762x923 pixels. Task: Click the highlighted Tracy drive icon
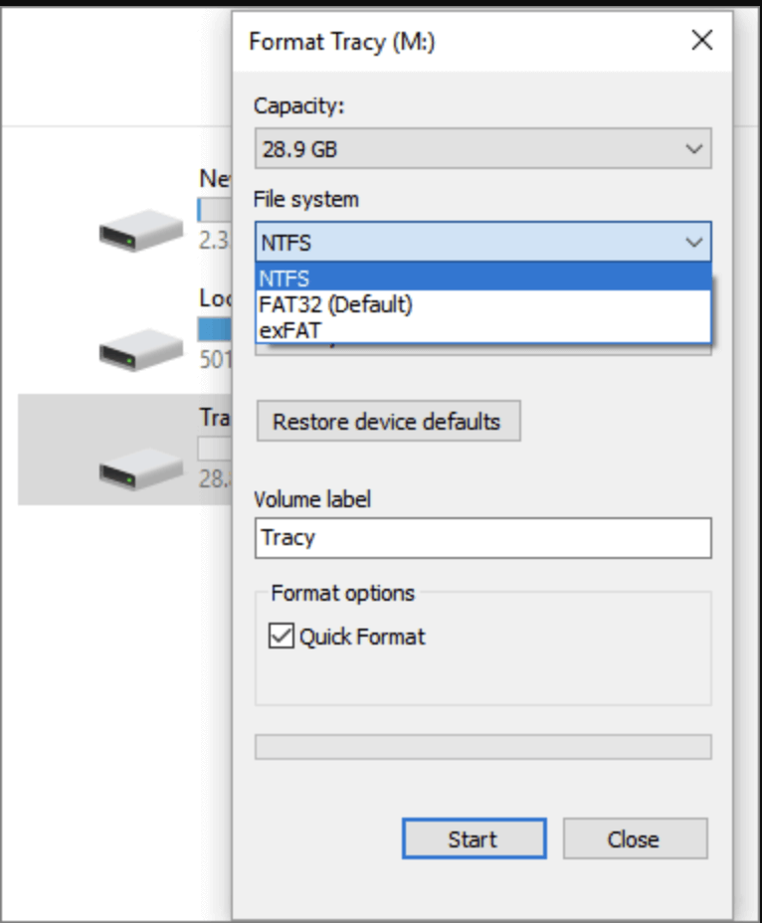pyautogui.click(x=141, y=467)
